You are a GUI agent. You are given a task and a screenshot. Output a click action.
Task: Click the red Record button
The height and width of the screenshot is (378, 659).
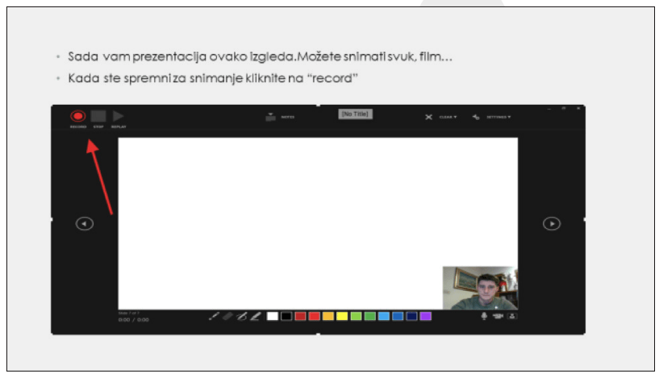78,116
